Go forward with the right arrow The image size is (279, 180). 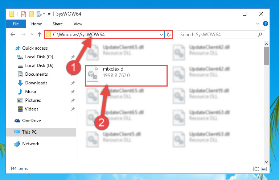23,34
